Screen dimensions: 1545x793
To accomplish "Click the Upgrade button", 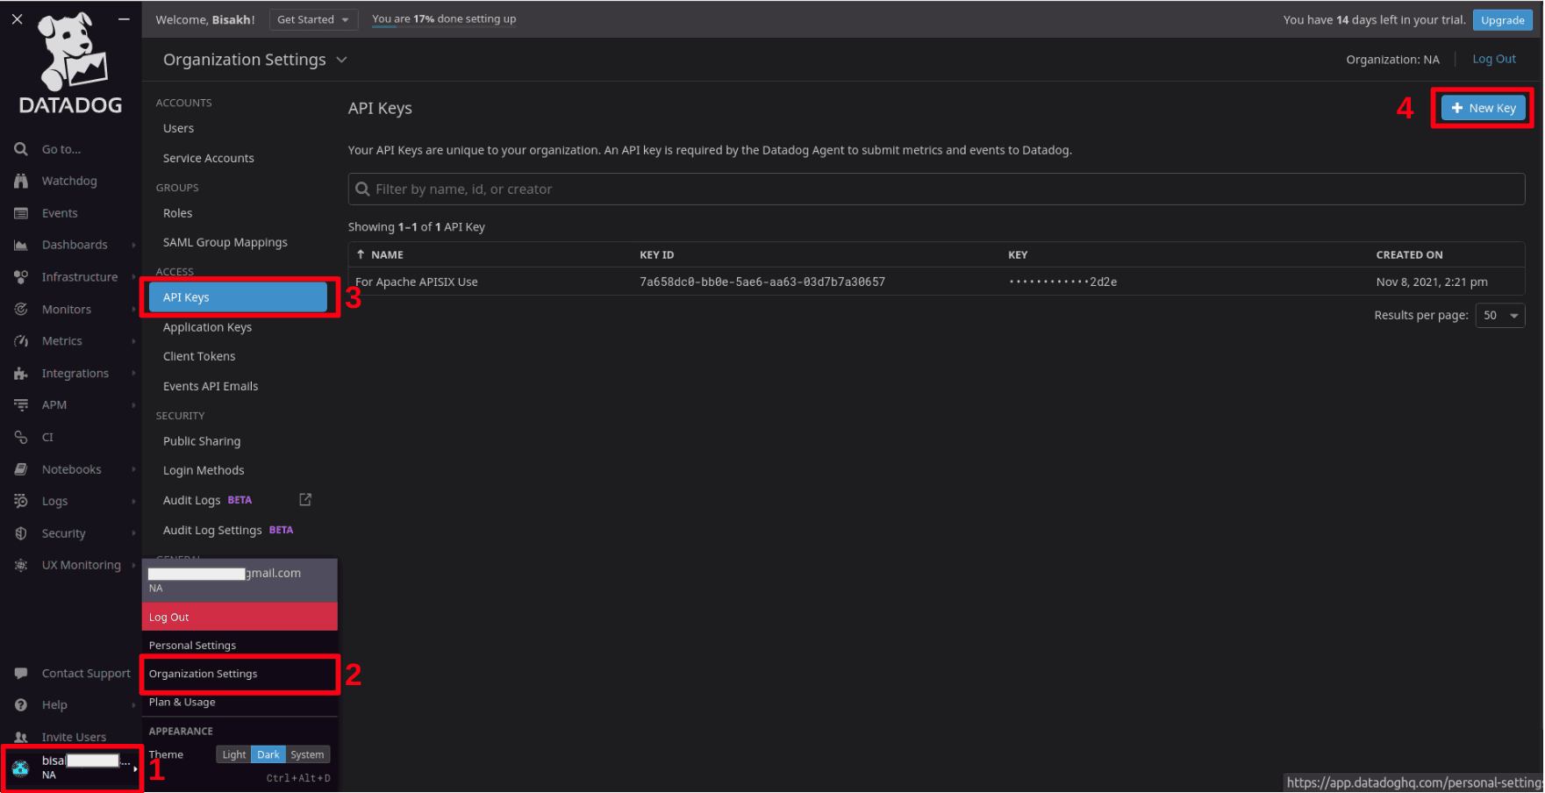I will 1503,20.
